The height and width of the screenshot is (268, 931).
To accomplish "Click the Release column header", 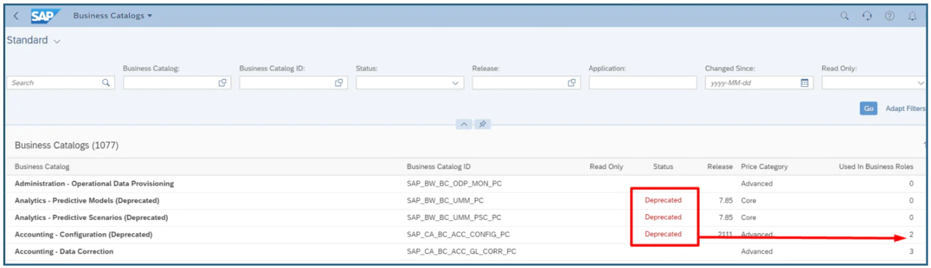I will [720, 167].
